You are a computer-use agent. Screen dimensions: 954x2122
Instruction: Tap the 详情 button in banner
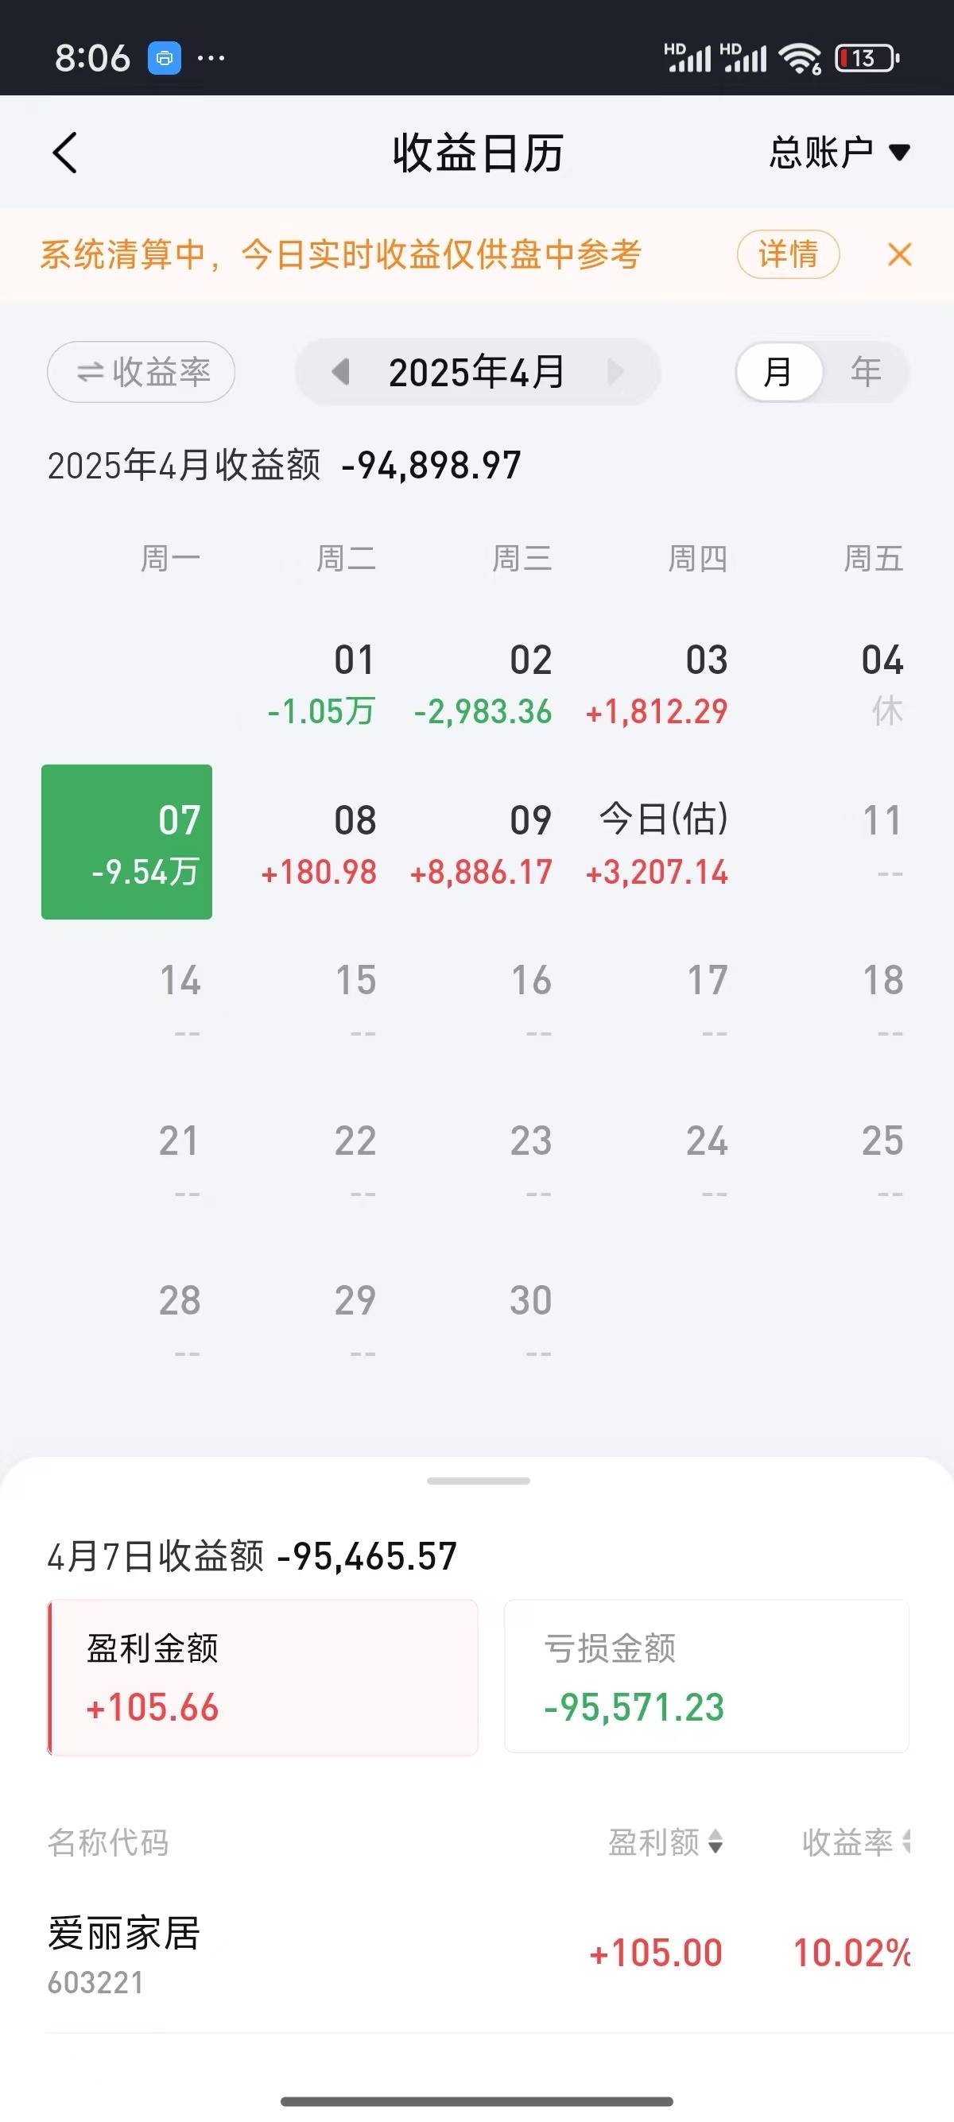pyautogui.click(x=788, y=254)
